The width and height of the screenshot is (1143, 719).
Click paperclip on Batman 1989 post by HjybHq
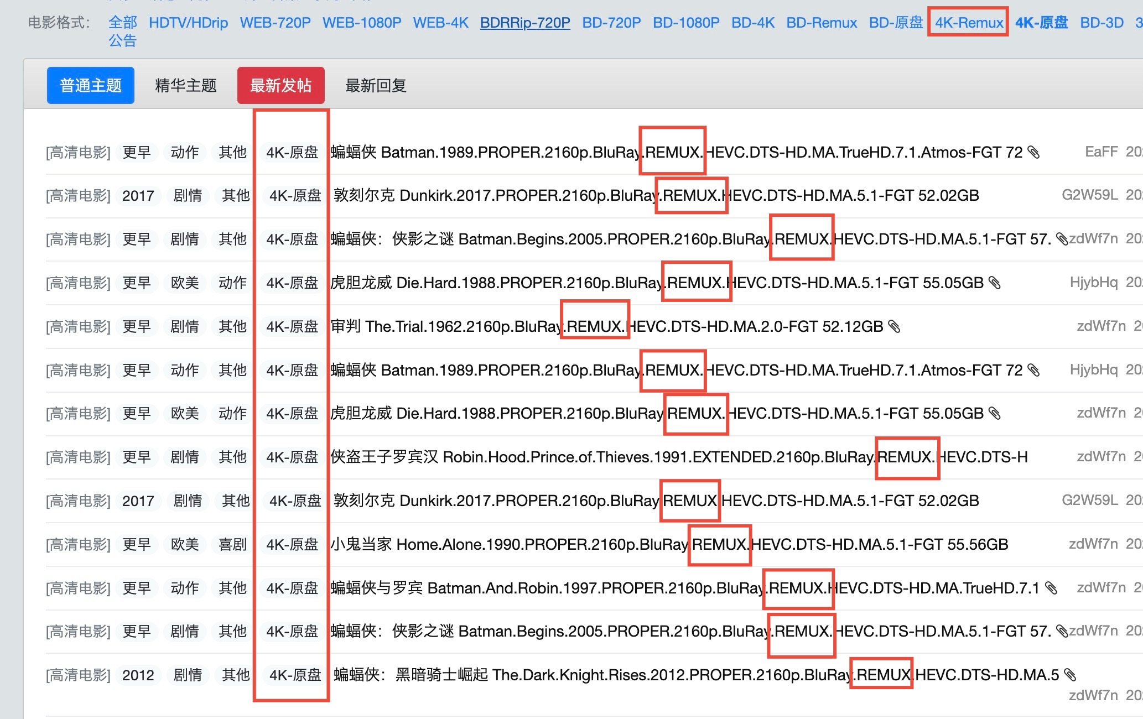(x=1033, y=370)
